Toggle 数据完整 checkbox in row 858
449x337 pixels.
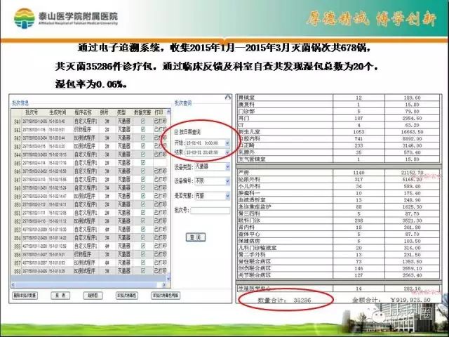tap(143, 270)
